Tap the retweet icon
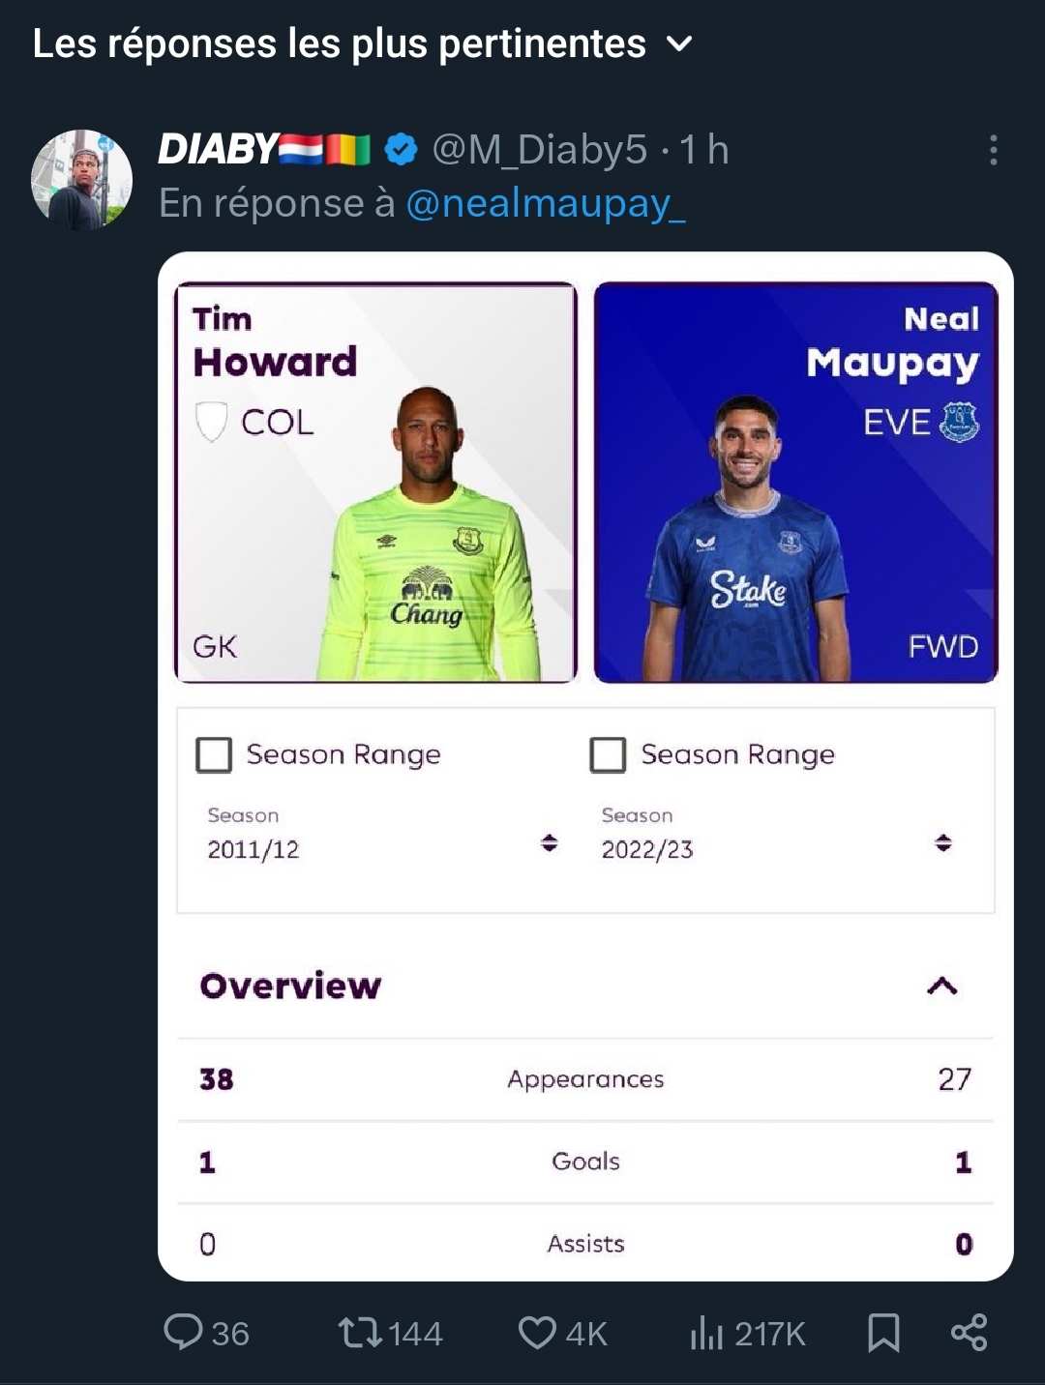Viewport: 1045px width, 1385px height. 360,1333
